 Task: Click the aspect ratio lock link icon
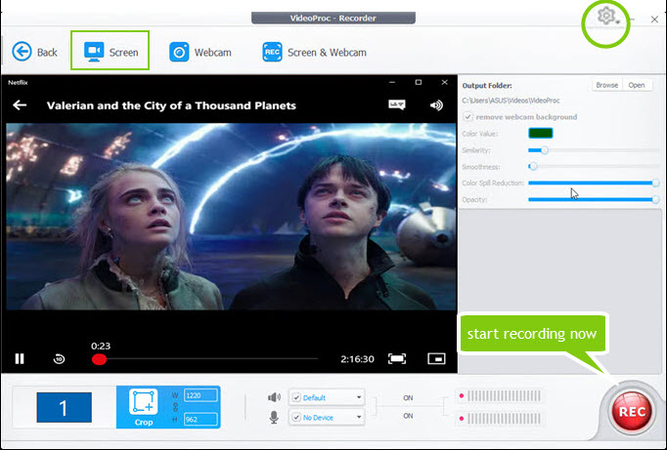pos(175,408)
